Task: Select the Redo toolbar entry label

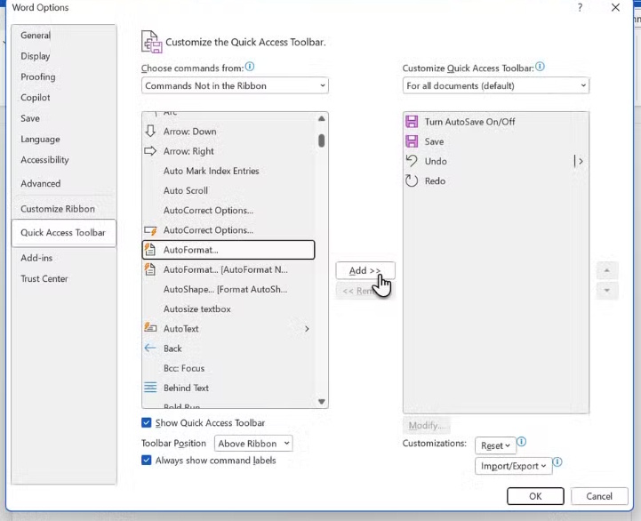Action: coord(435,180)
